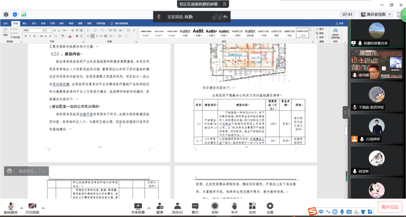Viewport: 406px width, 217px height.
Task: Apply the 标题 1 heading style
Action: click(198, 33)
